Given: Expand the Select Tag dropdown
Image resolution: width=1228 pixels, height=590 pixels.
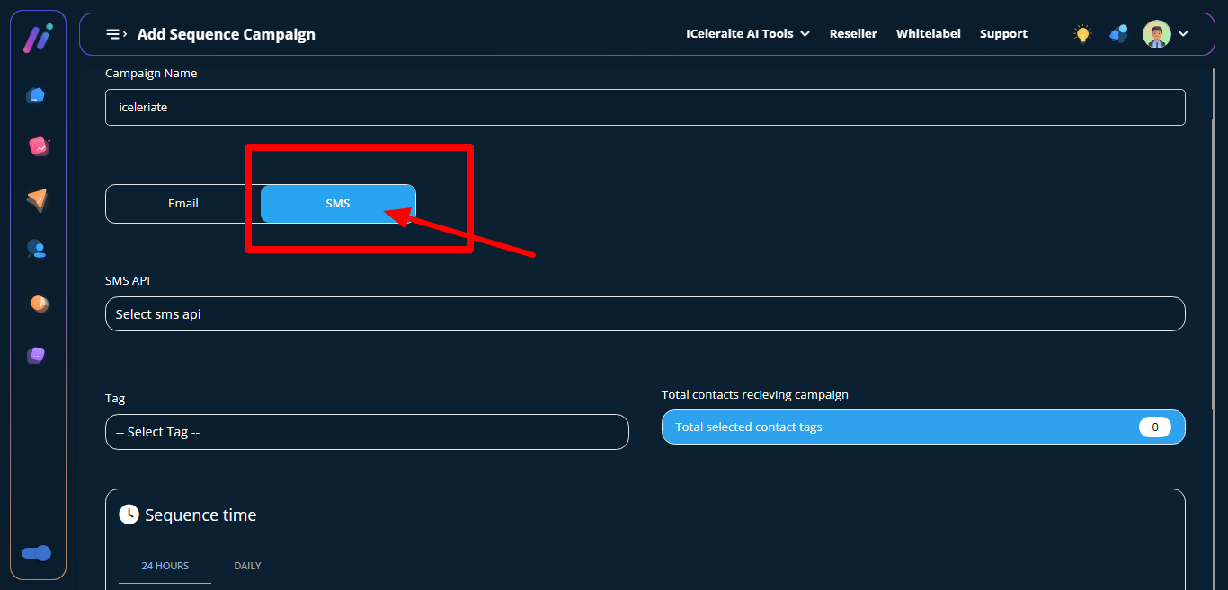Looking at the screenshot, I should coord(367,432).
